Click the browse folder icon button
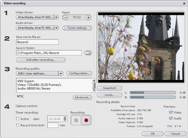The width and height of the screenshot is (188, 138). [88, 53]
